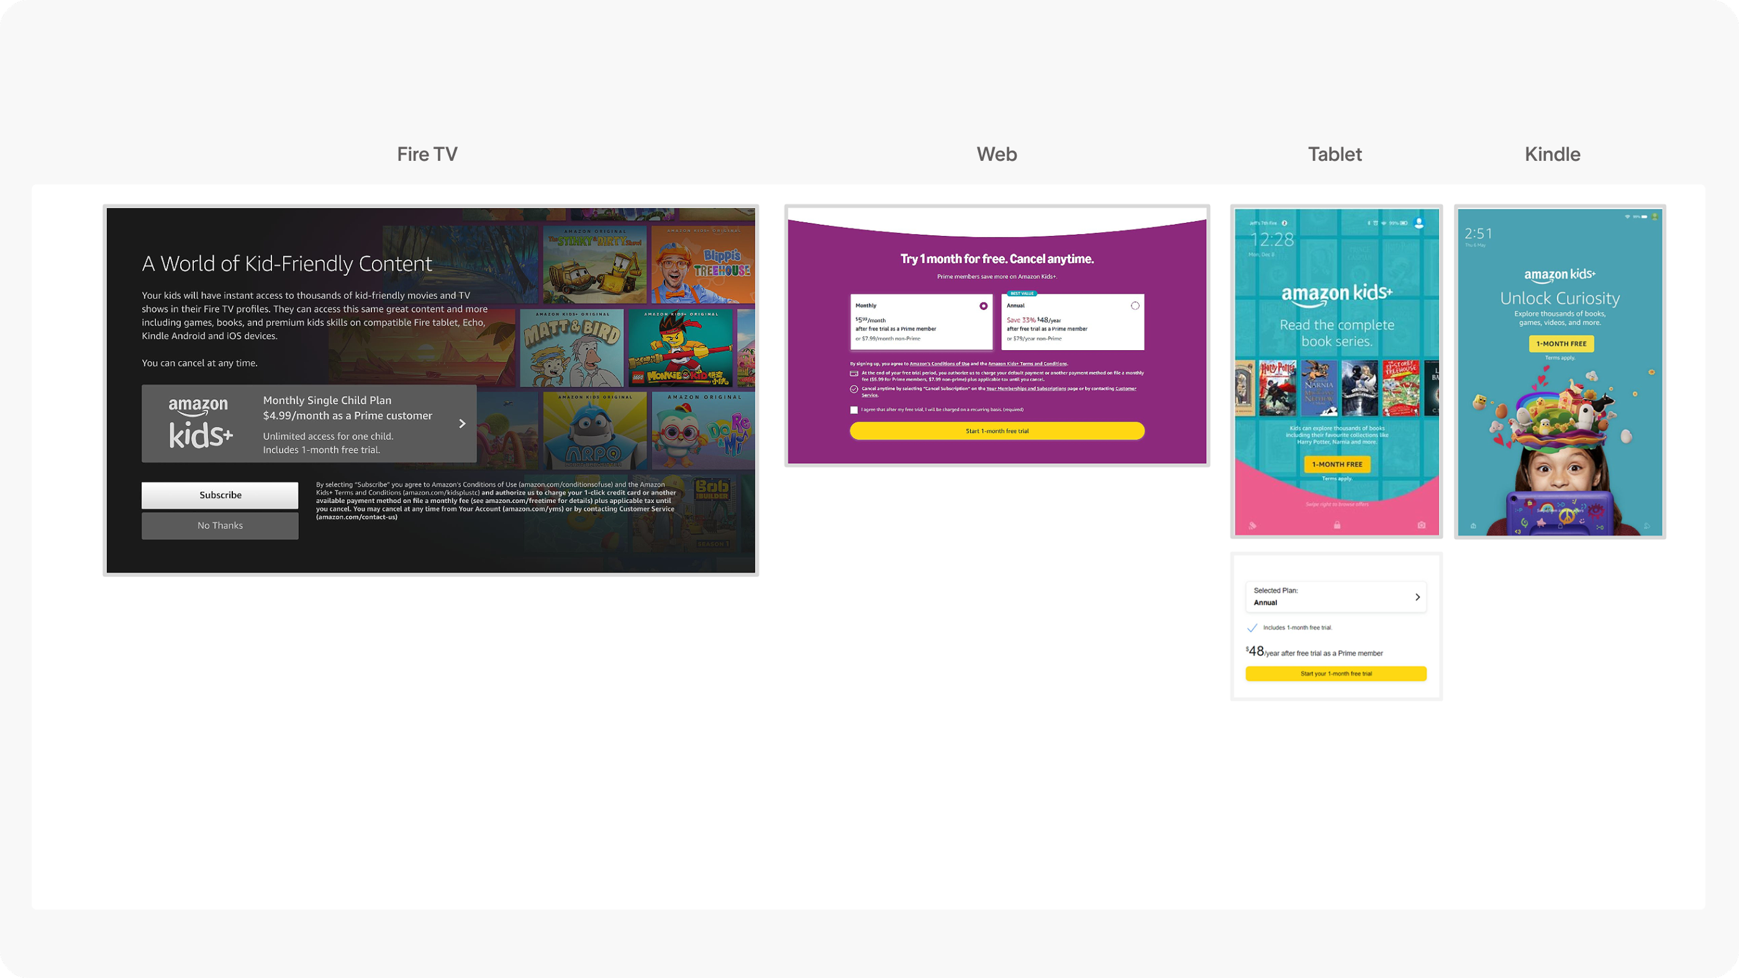Select the Blippi's Treehouse thumbnail
Image resolution: width=1739 pixels, height=978 pixels.
pos(703,265)
